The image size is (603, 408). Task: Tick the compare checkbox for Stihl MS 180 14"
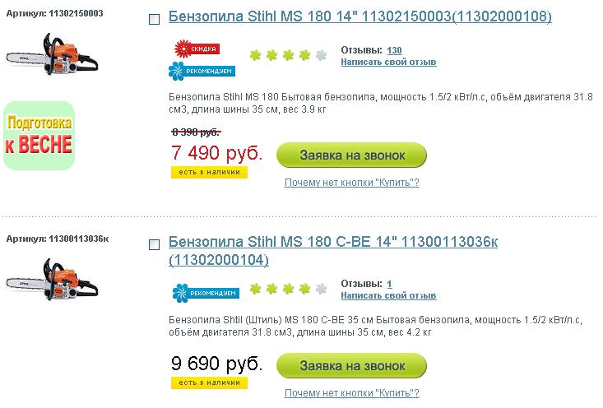click(154, 19)
